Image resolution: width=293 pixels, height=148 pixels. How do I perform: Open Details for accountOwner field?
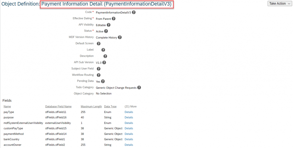[x=129, y=145]
